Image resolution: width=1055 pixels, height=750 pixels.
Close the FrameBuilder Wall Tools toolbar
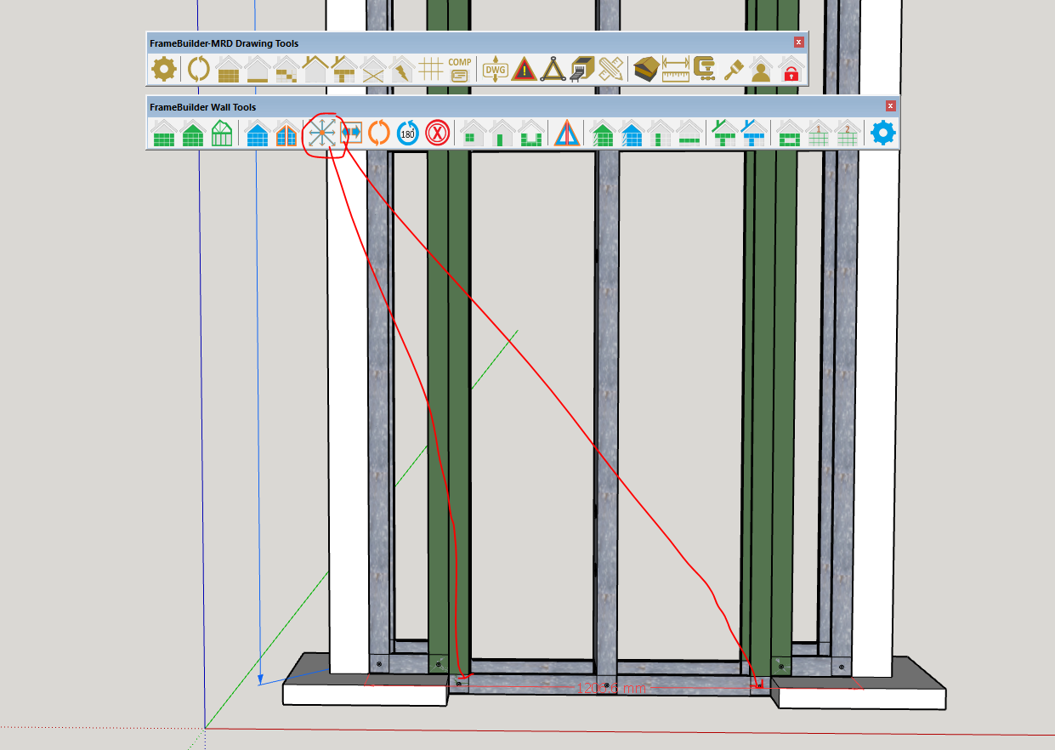coord(890,106)
